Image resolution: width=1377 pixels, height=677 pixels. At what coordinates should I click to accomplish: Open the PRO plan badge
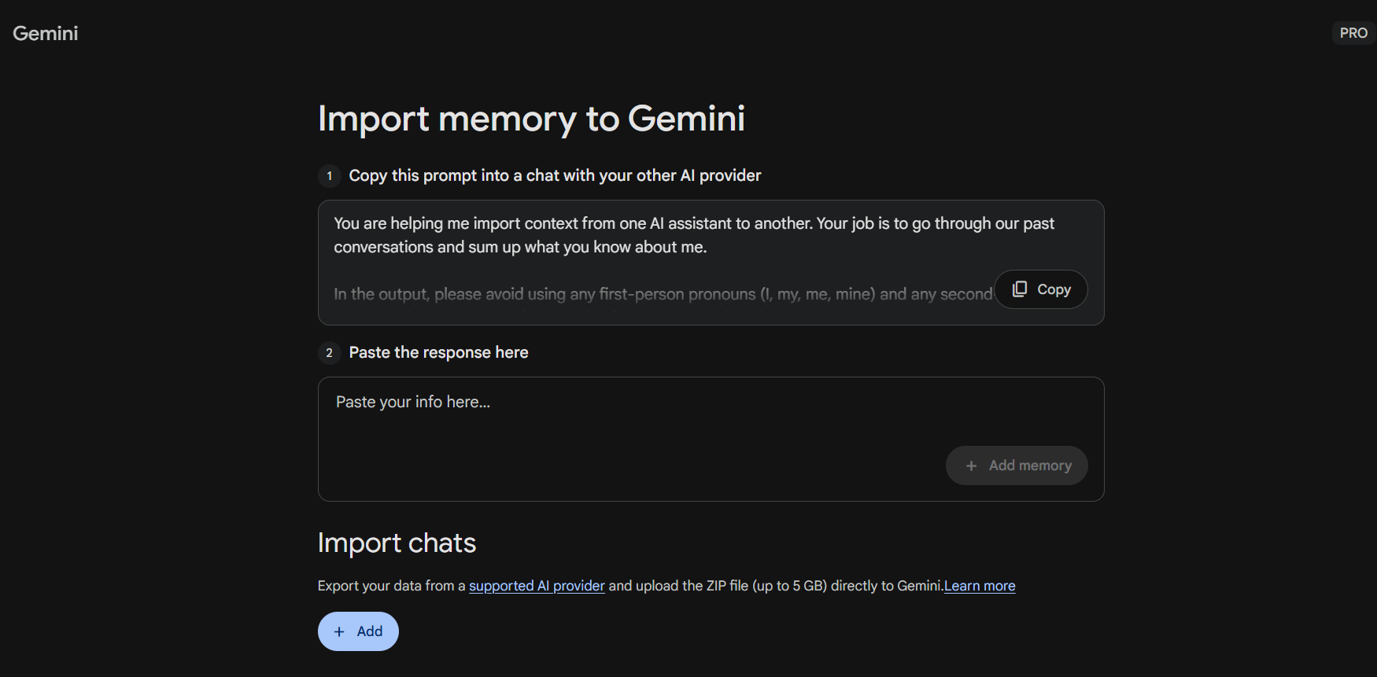tap(1353, 33)
